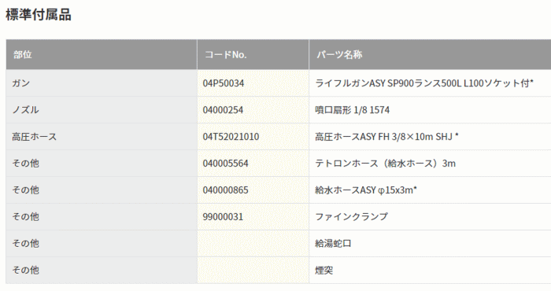This screenshot has width=551, height=291.
Task: Click 高圧ホースASY FH 3/8×10m SHJ
Action: point(386,137)
